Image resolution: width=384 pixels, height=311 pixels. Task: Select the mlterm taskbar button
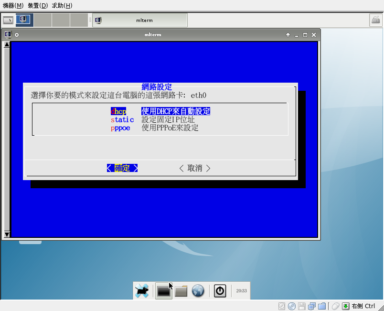point(140,20)
